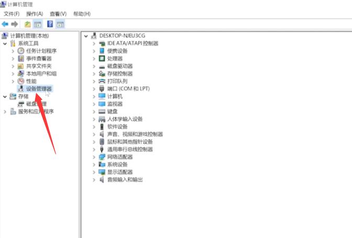352x238 pixels.
Task: Select the 网络适配器 label
Action: coord(120,157)
